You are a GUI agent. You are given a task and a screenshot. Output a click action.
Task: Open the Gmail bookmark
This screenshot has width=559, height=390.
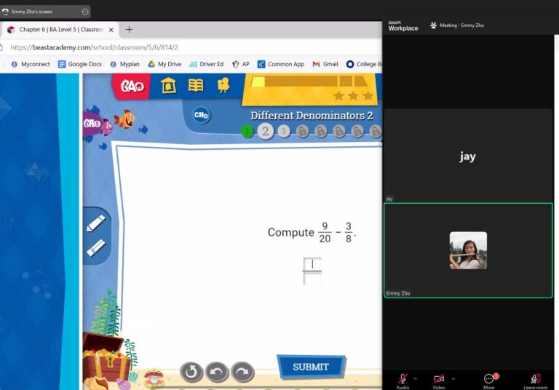(325, 64)
